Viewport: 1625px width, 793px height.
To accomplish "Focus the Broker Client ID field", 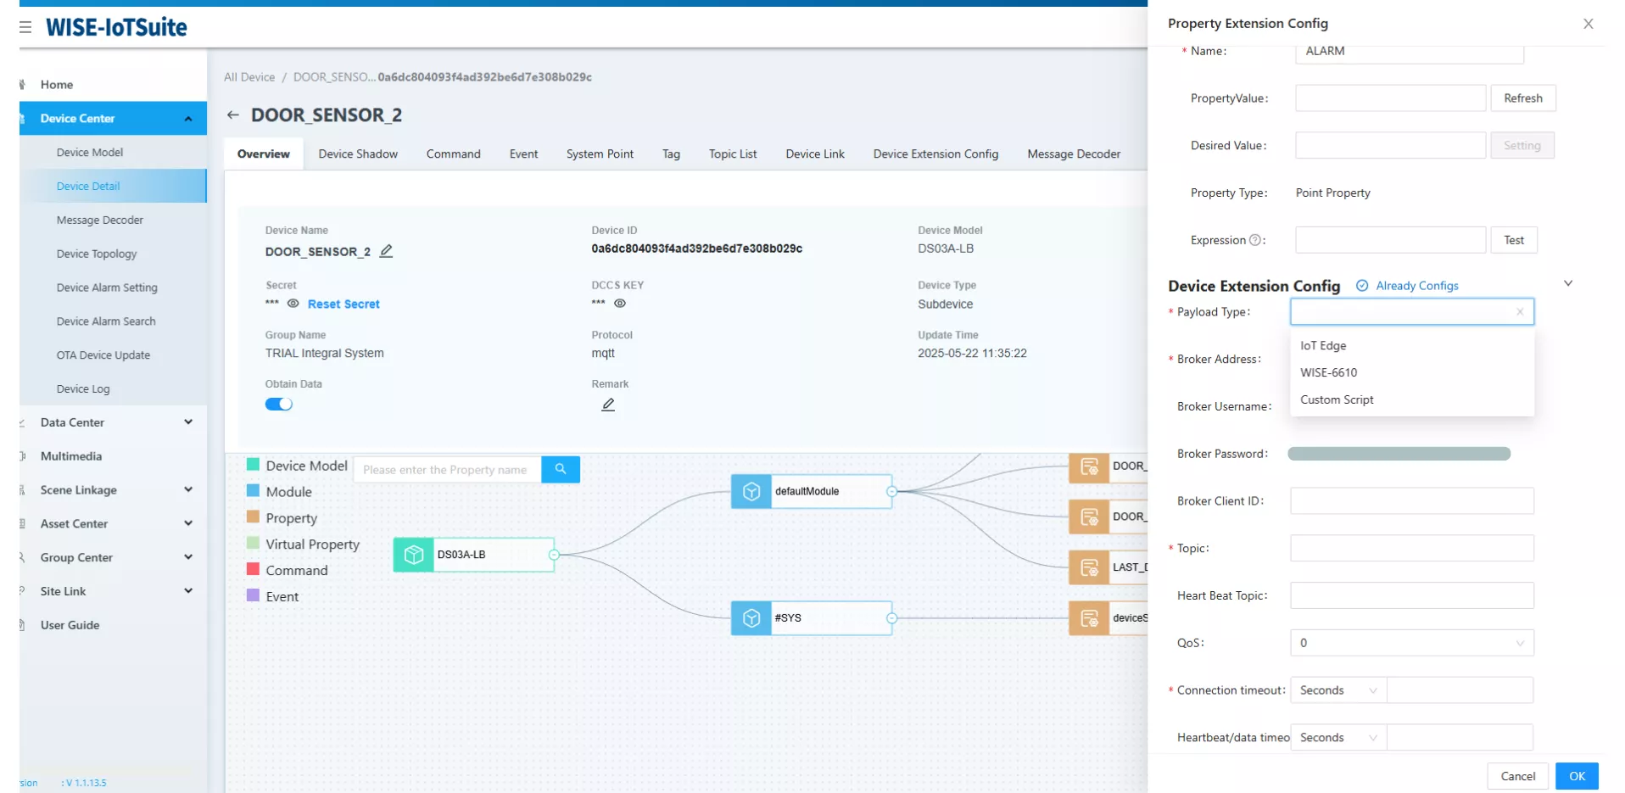I will 1412,500.
